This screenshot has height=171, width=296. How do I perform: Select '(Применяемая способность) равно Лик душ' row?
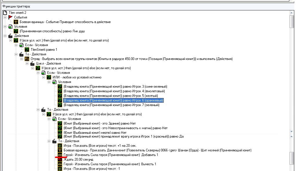point(52,31)
